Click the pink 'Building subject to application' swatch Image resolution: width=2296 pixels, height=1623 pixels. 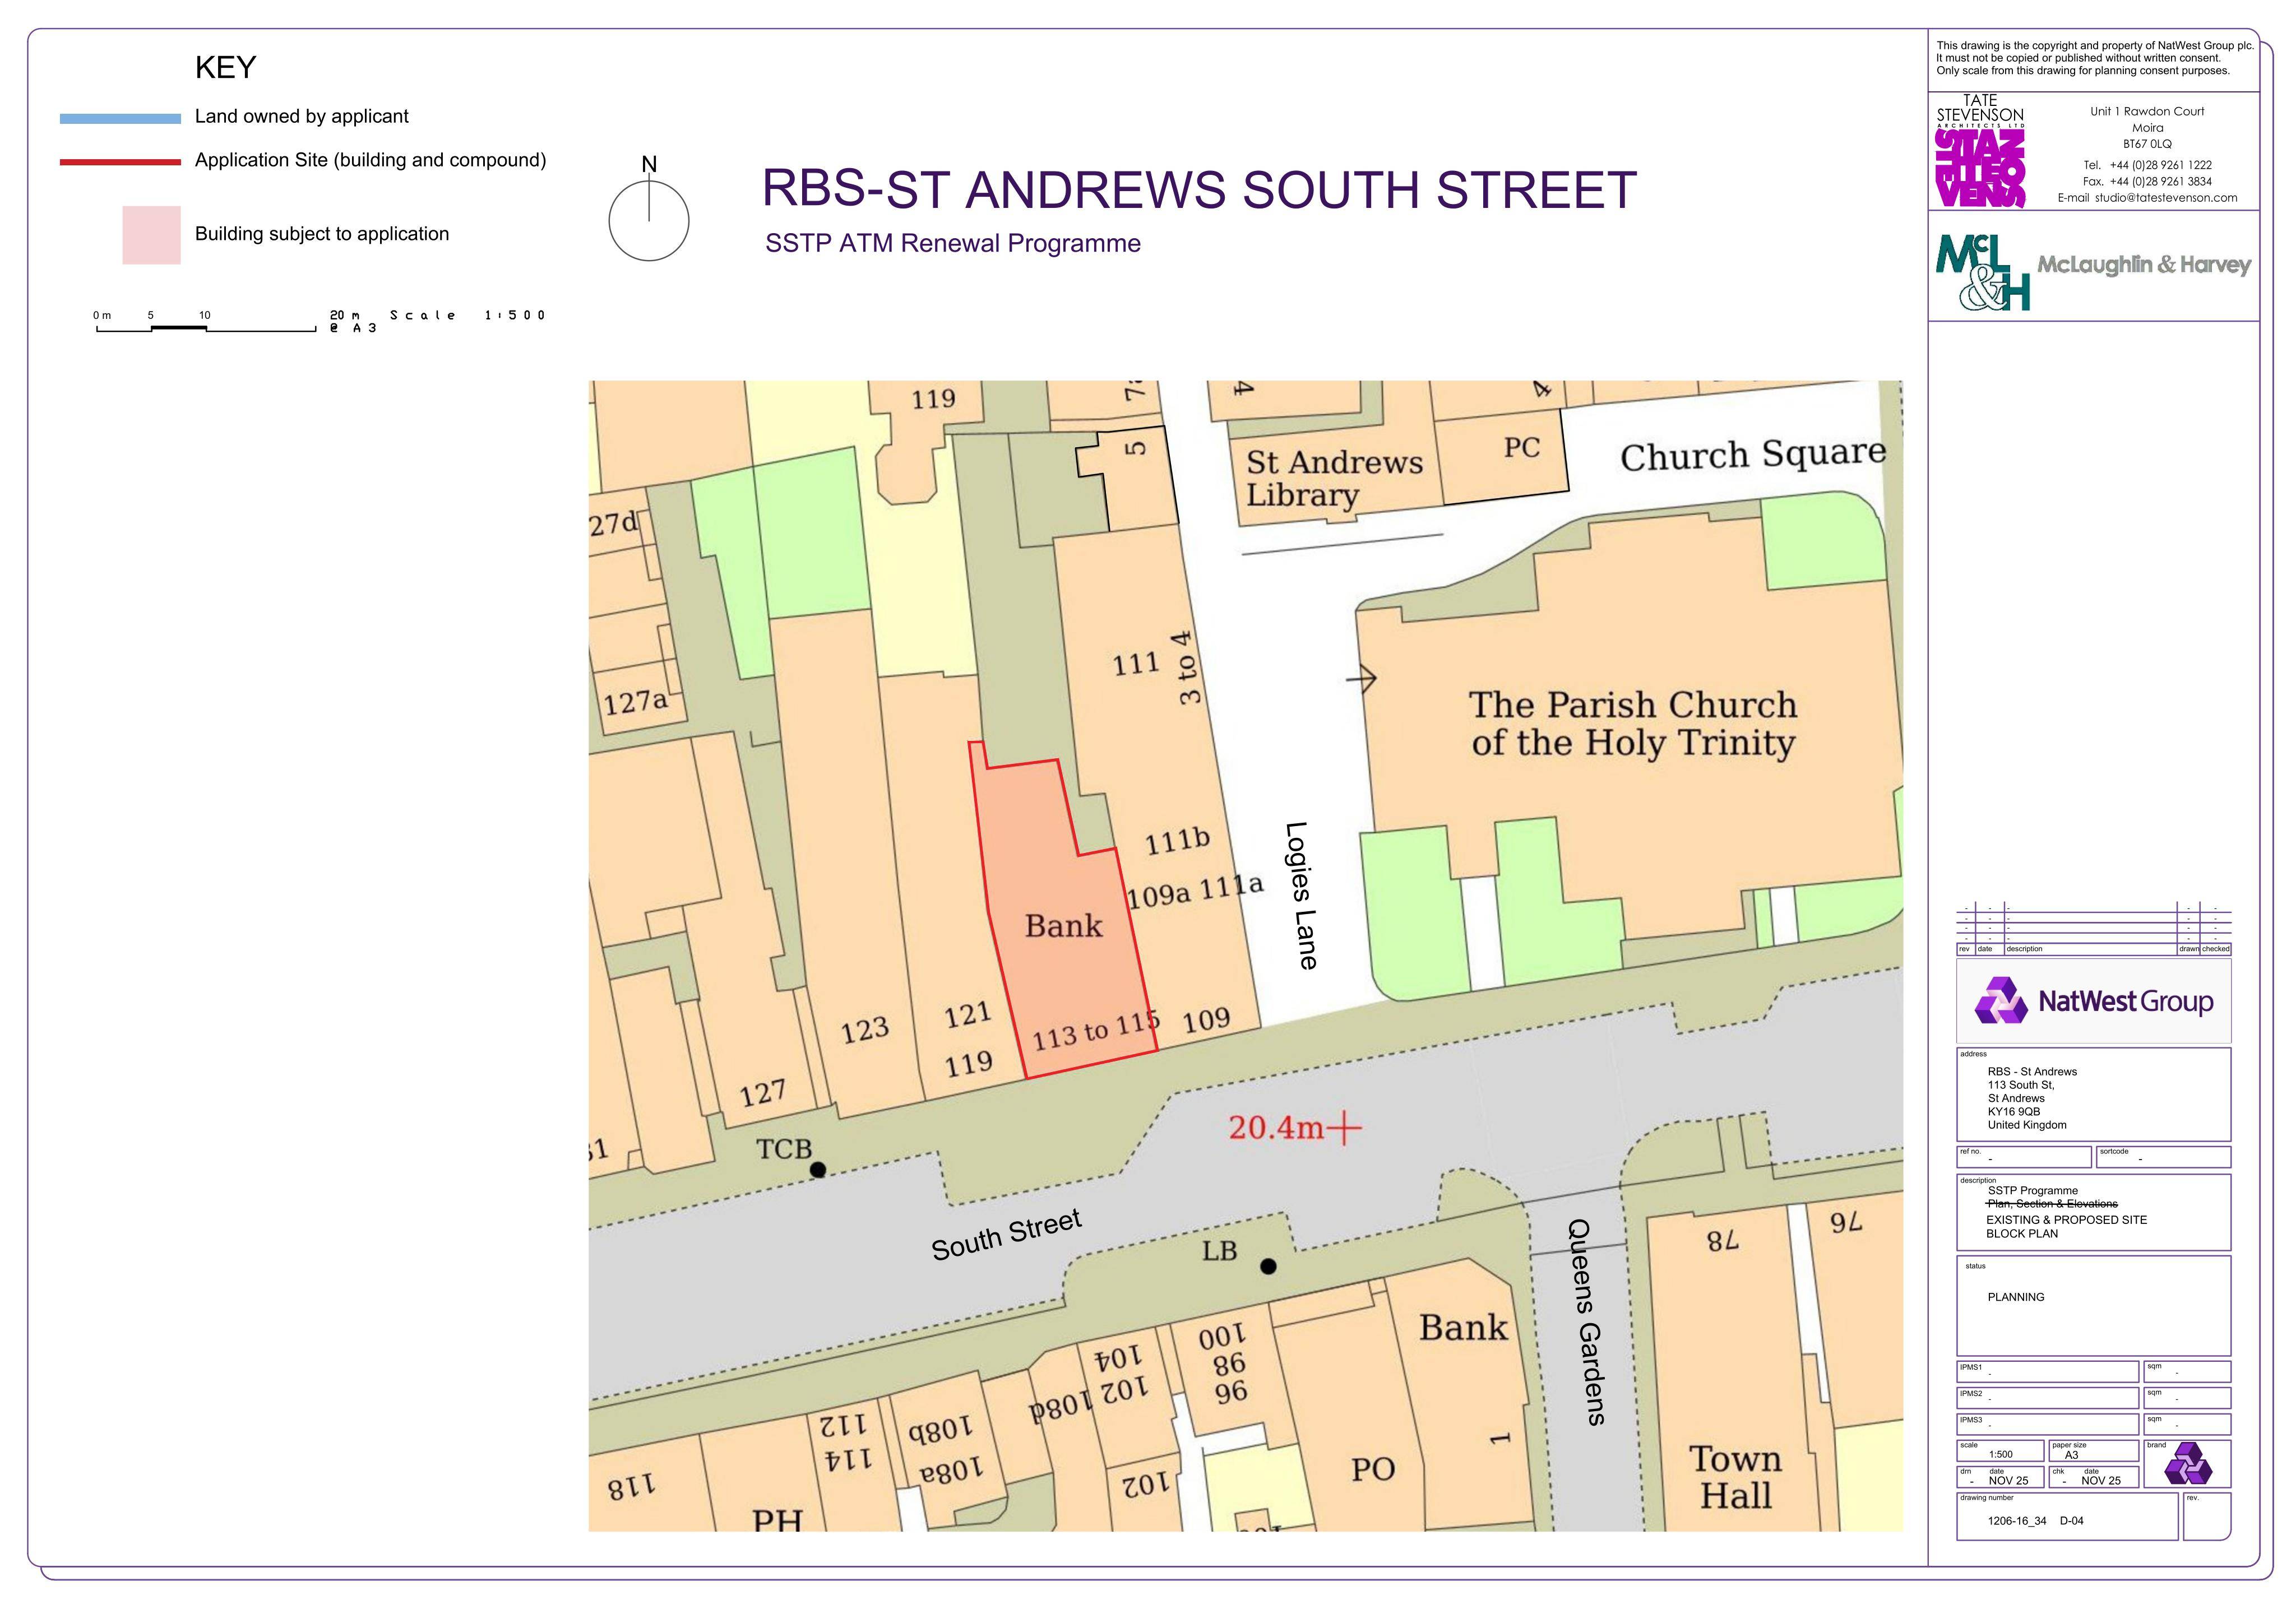pos(151,235)
